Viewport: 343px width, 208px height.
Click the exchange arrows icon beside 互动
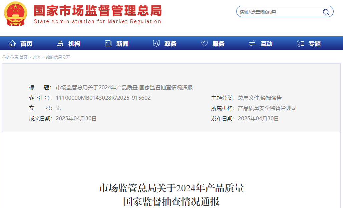pos(252,43)
